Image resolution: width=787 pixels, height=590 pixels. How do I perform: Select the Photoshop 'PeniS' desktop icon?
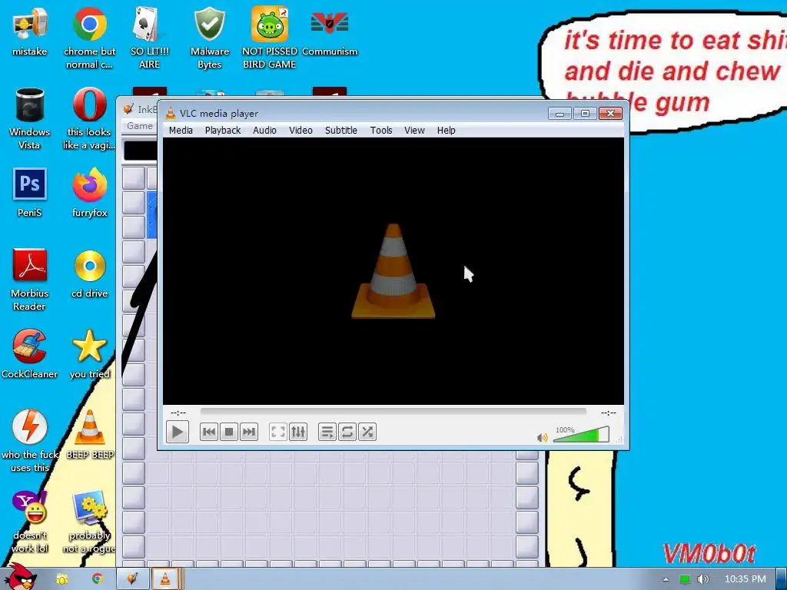(30, 193)
